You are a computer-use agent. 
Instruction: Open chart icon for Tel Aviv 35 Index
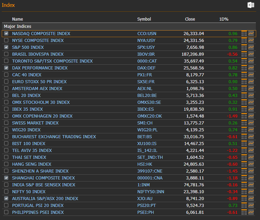tap(251, 151)
